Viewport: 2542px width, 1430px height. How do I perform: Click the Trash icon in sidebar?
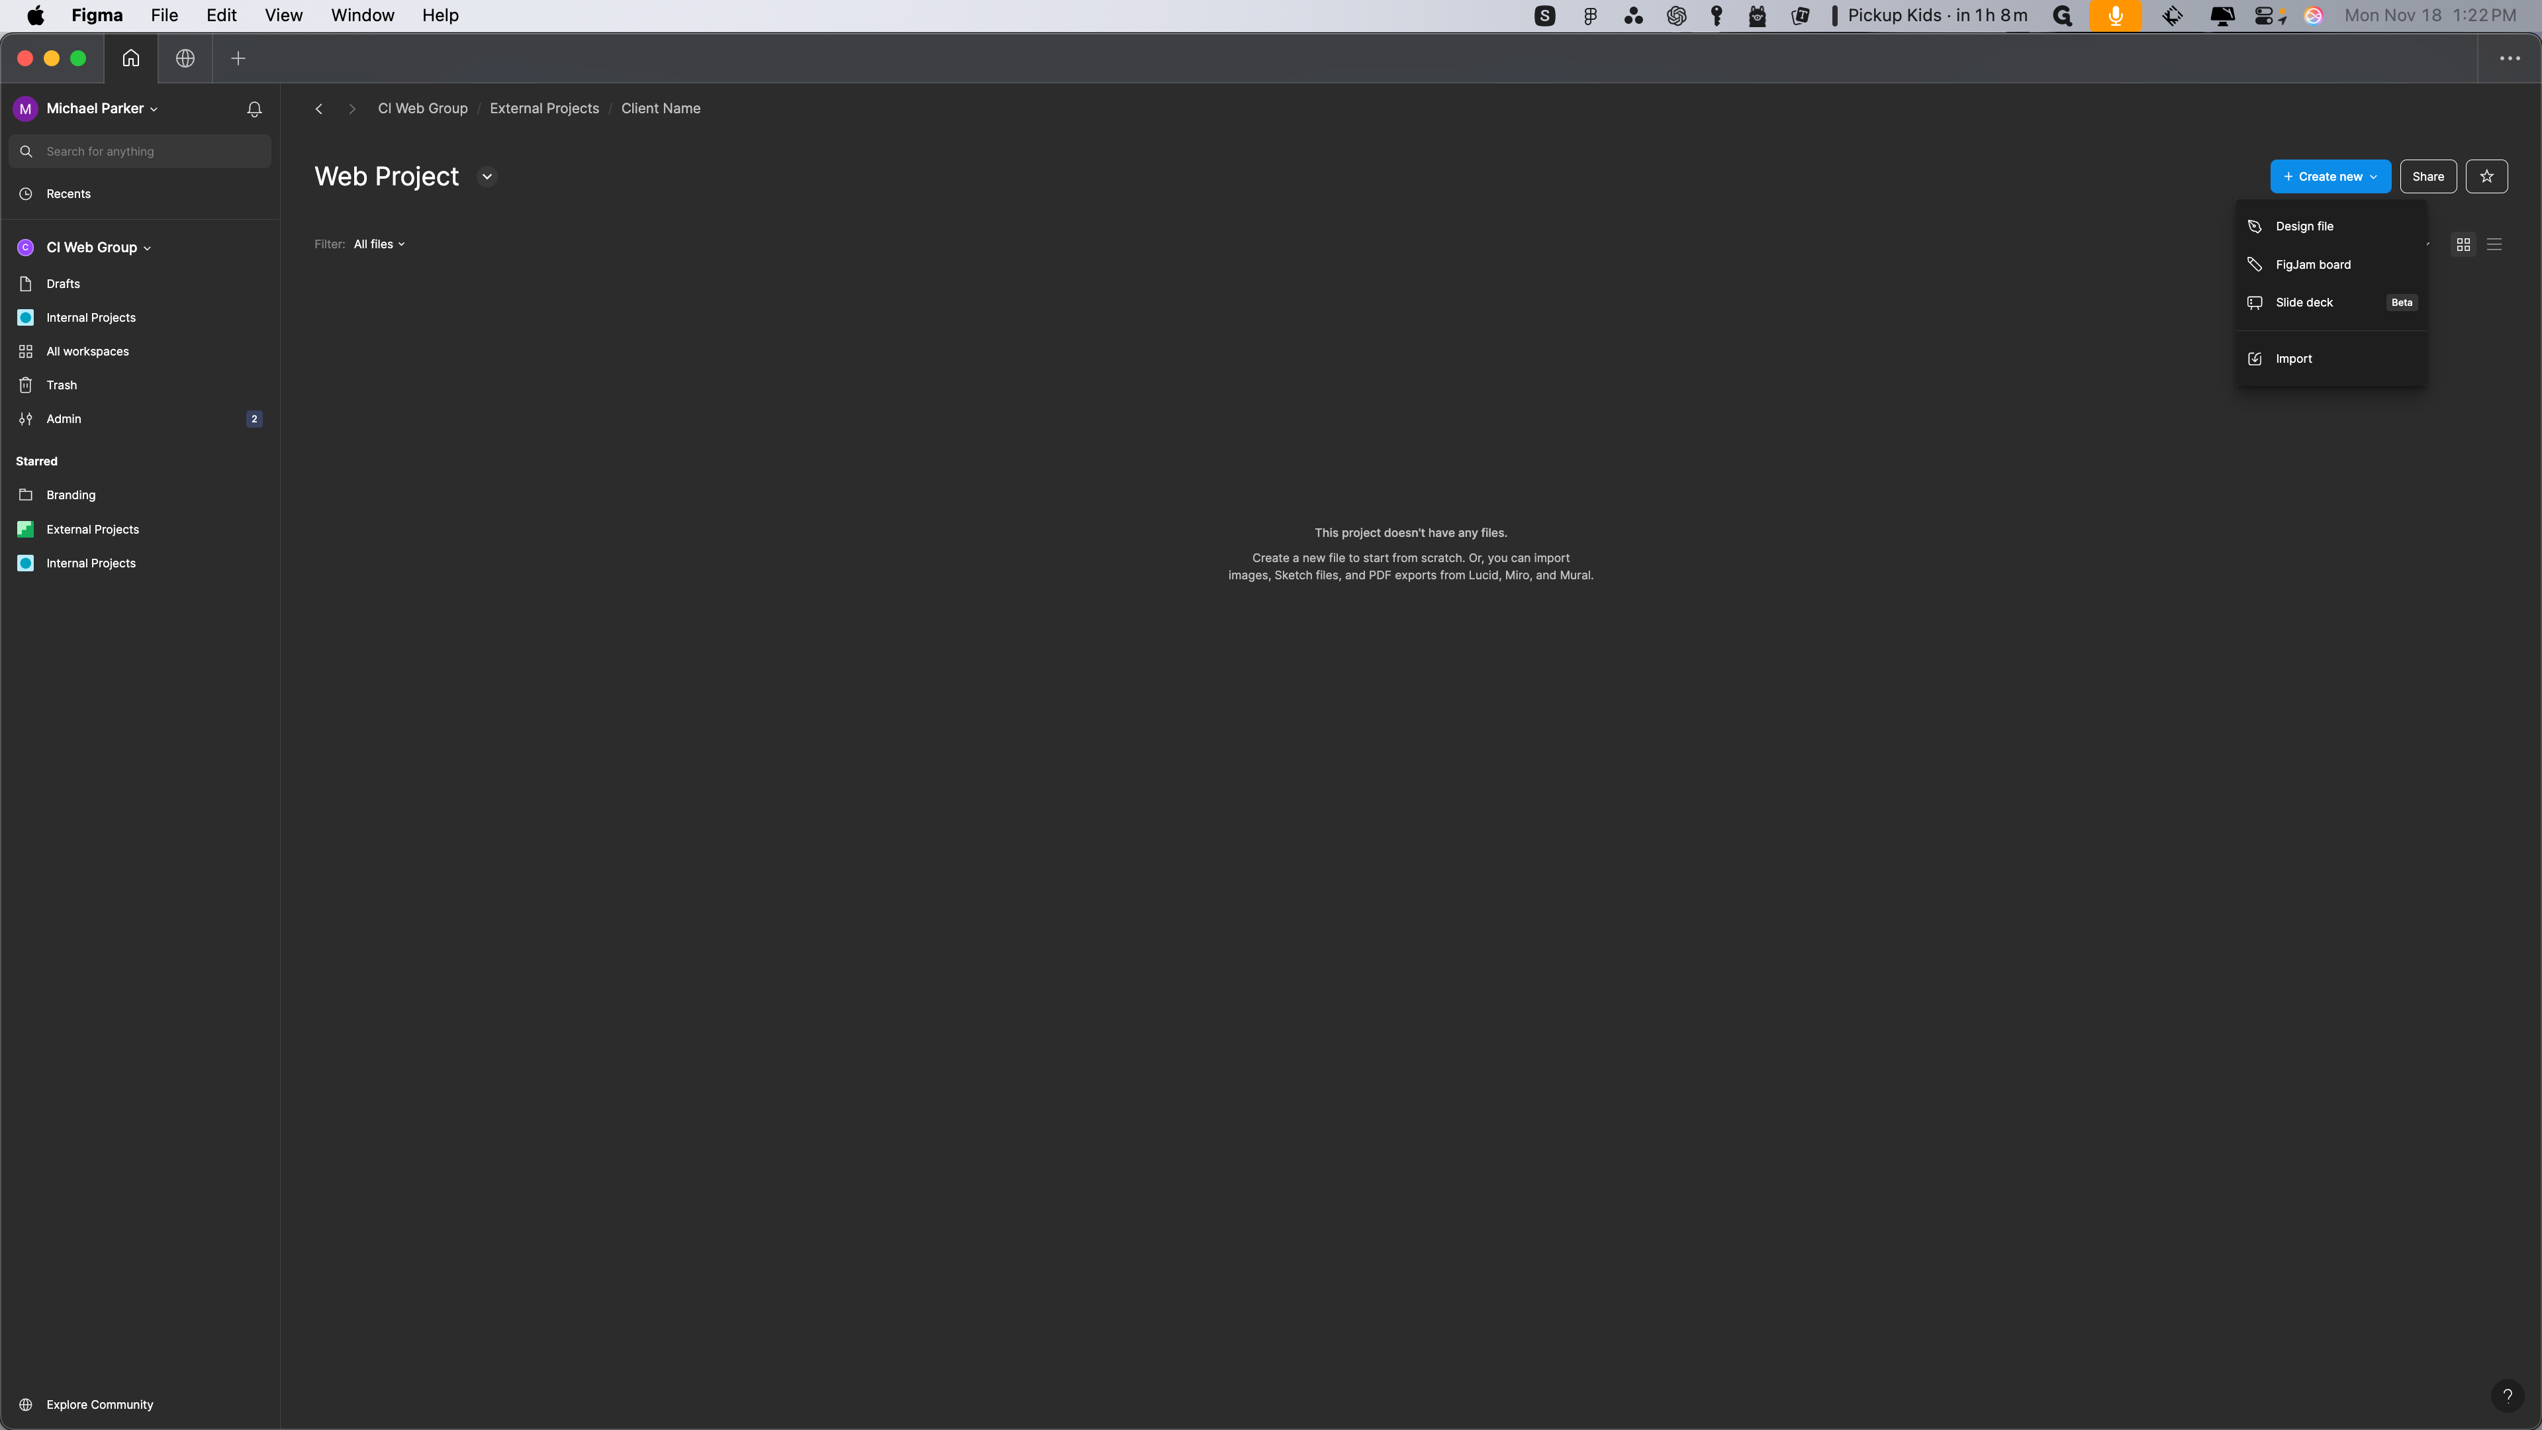[x=26, y=385]
